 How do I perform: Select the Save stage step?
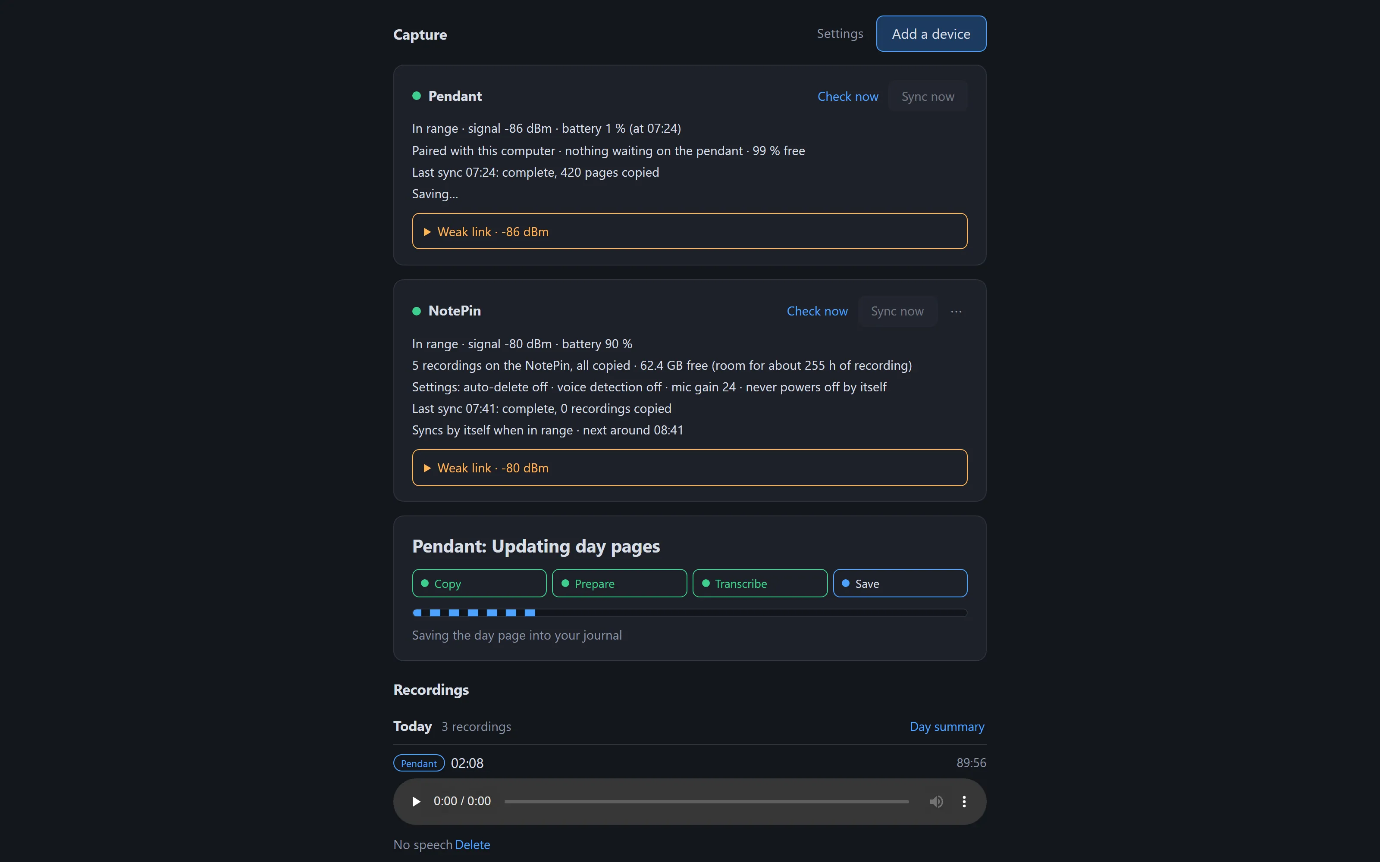(x=900, y=583)
